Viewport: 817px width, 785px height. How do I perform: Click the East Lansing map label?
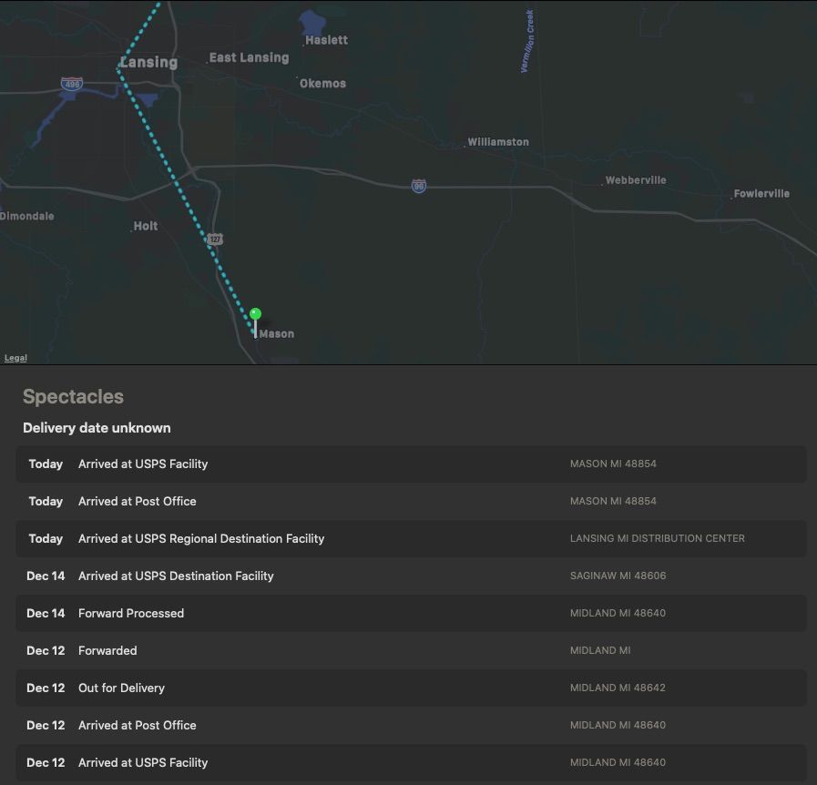pos(249,57)
